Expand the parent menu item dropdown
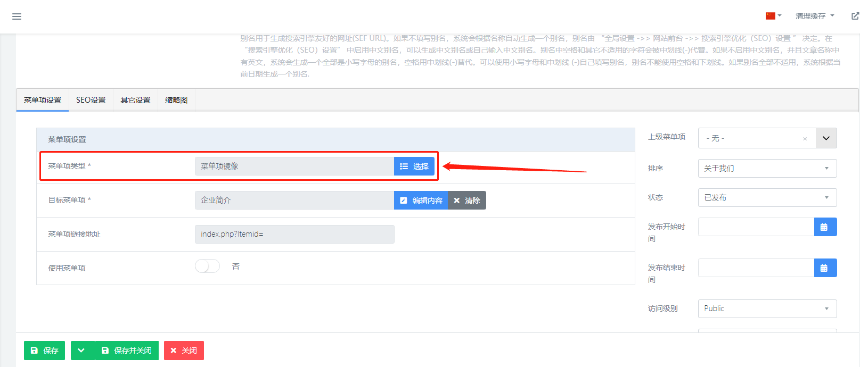 [826, 138]
